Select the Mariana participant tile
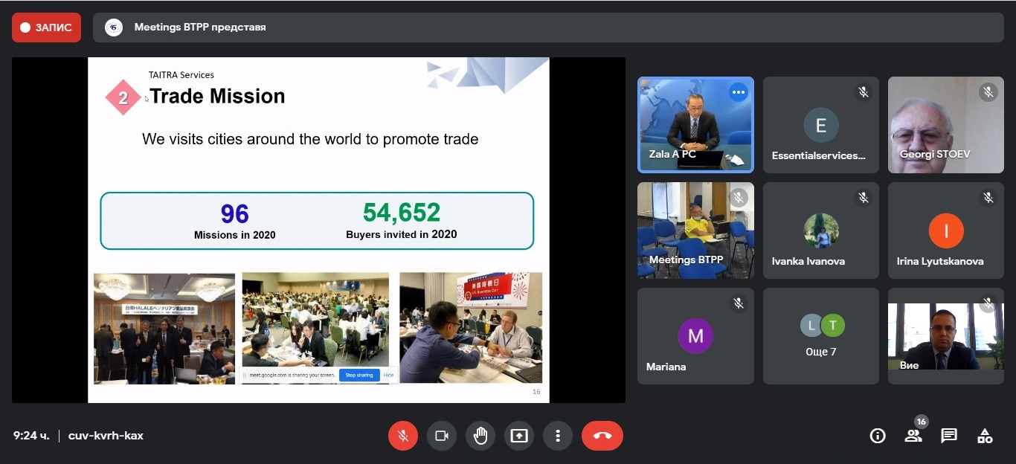This screenshot has width=1016, height=464. (x=695, y=336)
